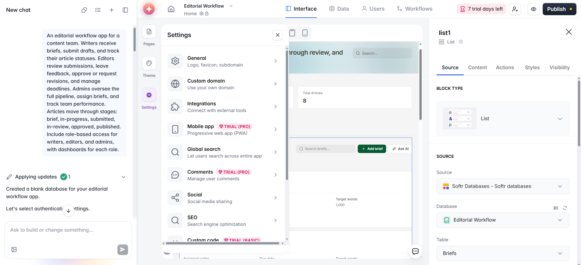Select the Visibility tab
The height and width of the screenshot is (265, 581).
[559, 67]
